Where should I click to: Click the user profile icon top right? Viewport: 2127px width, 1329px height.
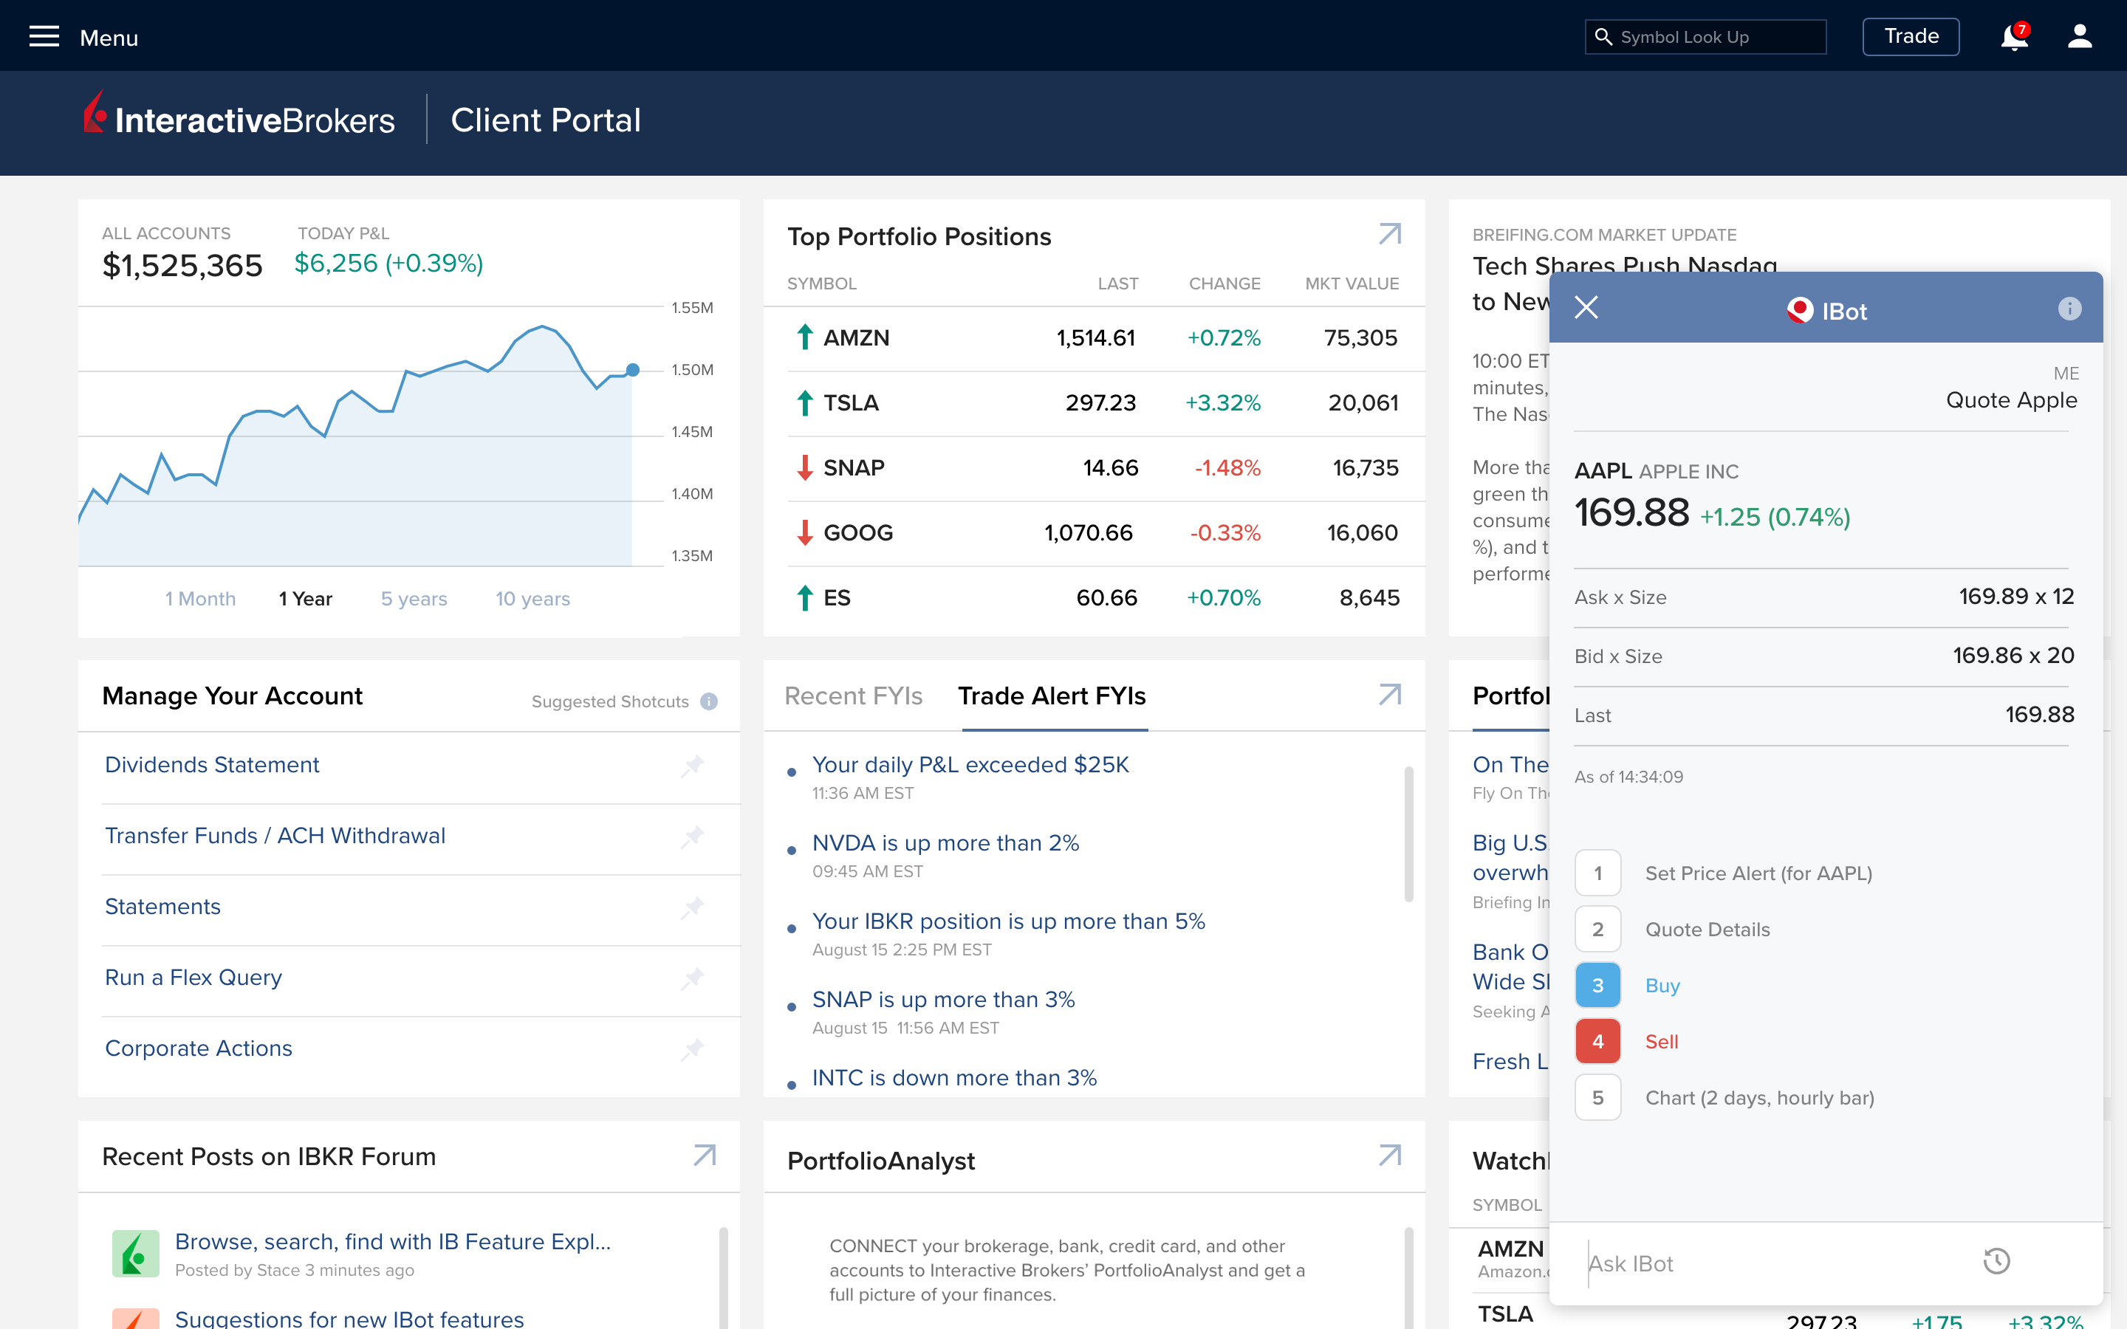(2080, 37)
